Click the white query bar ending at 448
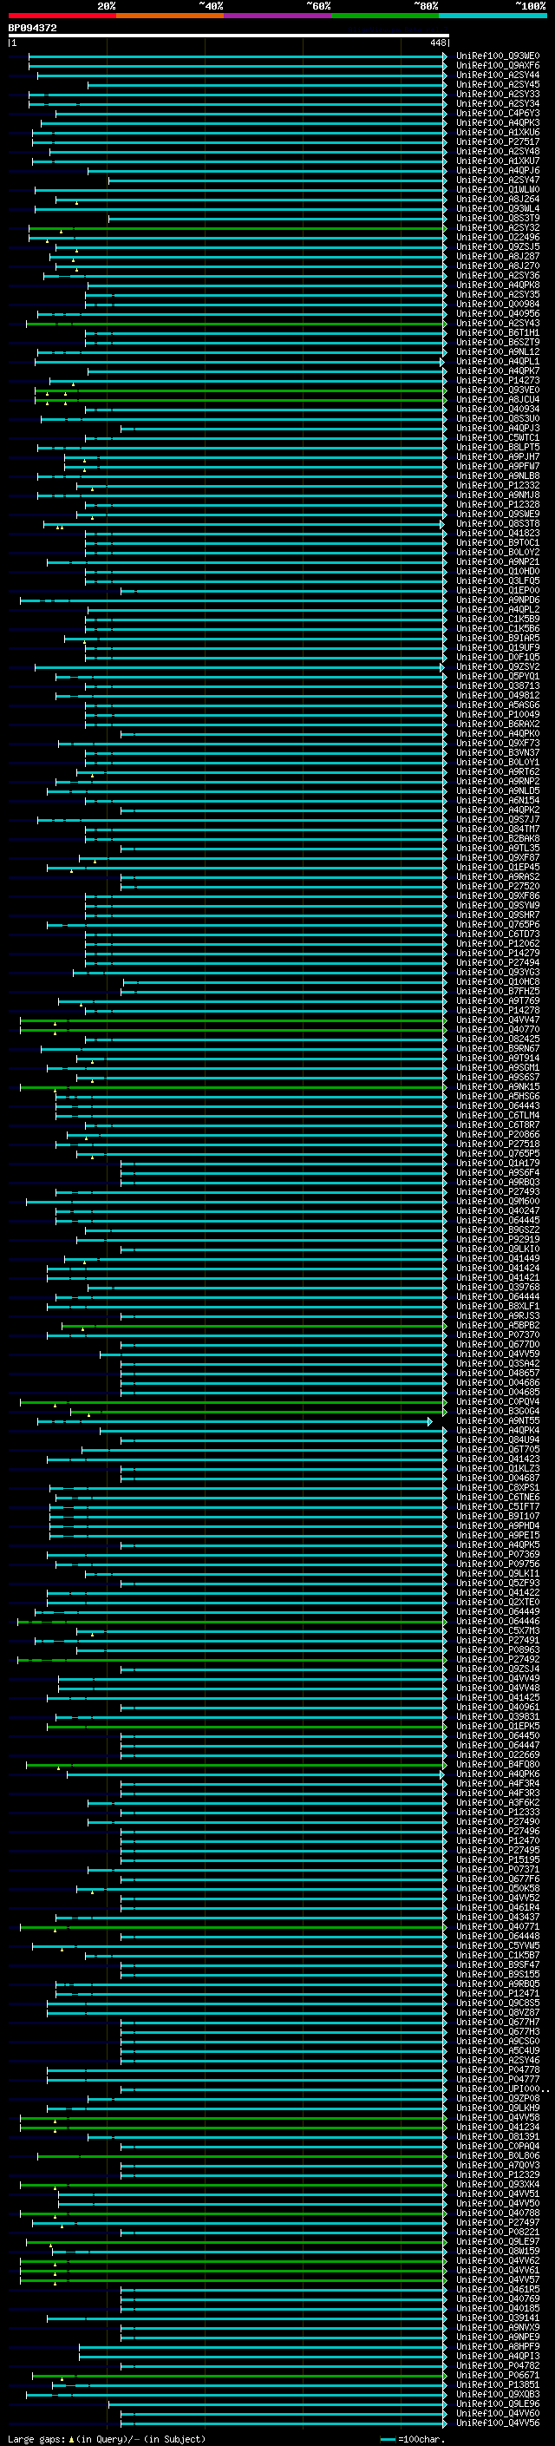The height and width of the screenshot is (2446, 555). [x=229, y=35]
